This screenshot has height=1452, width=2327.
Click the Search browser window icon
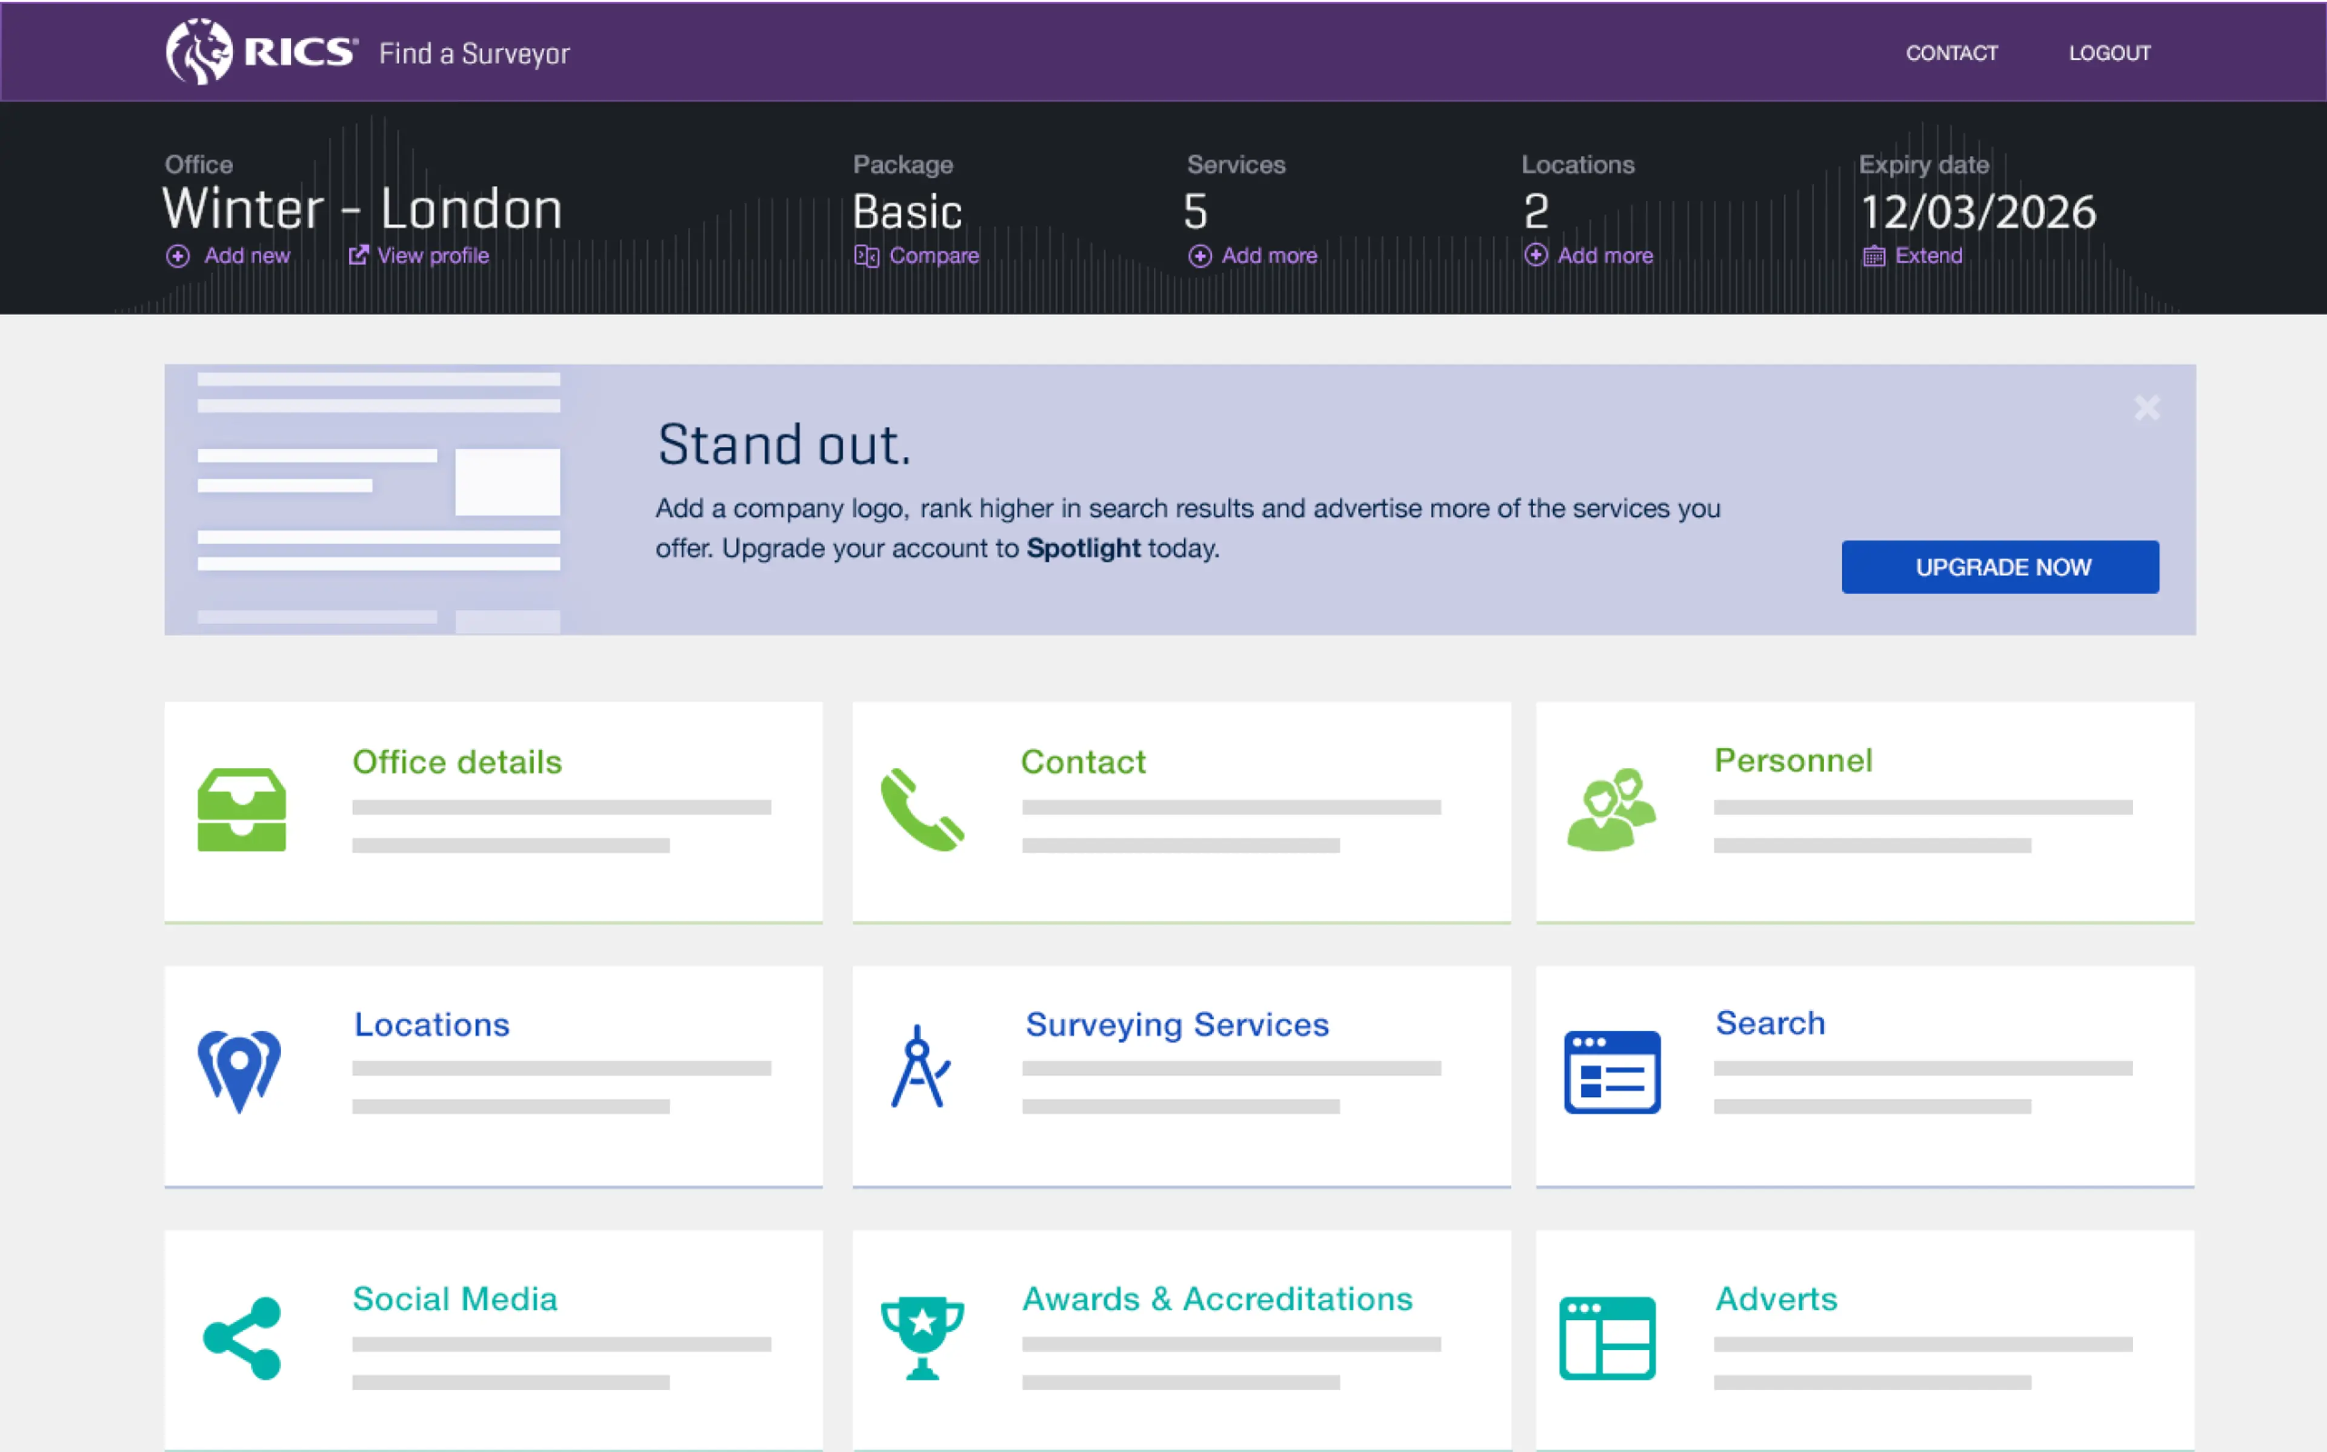coord(1612,1071)
